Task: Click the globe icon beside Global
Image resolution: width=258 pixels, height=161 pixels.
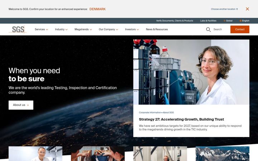Action: coord(224,21)
